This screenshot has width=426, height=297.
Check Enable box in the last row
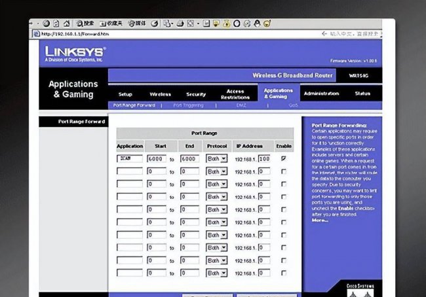[284, 273]
